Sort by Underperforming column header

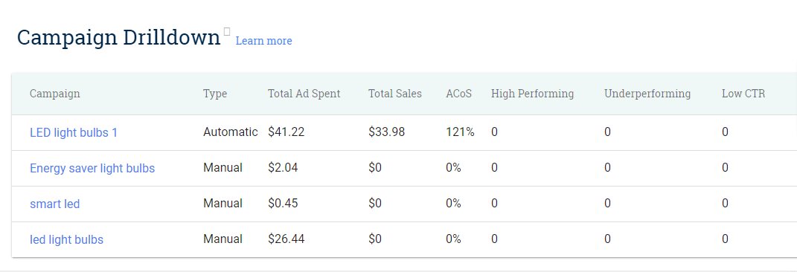pyautogui.click(x=647, y=94)
